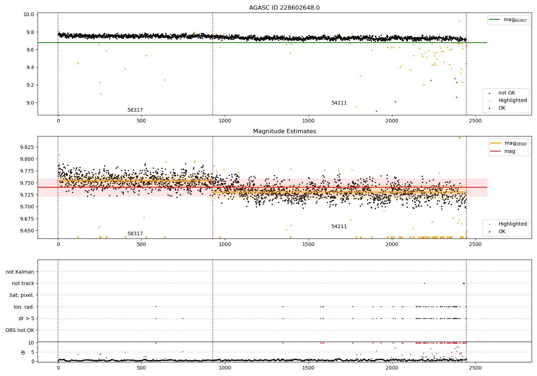
Task: Click the 'Sat. pixel.' row label
Action: (22, 295)
